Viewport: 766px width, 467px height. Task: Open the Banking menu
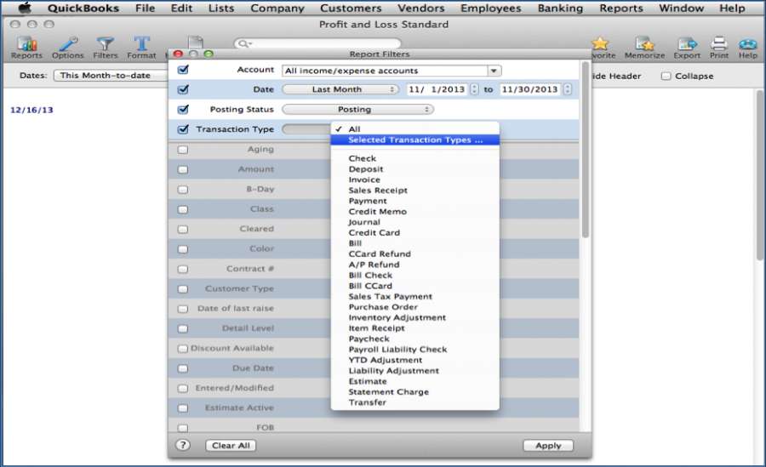[x=560, y=9]
